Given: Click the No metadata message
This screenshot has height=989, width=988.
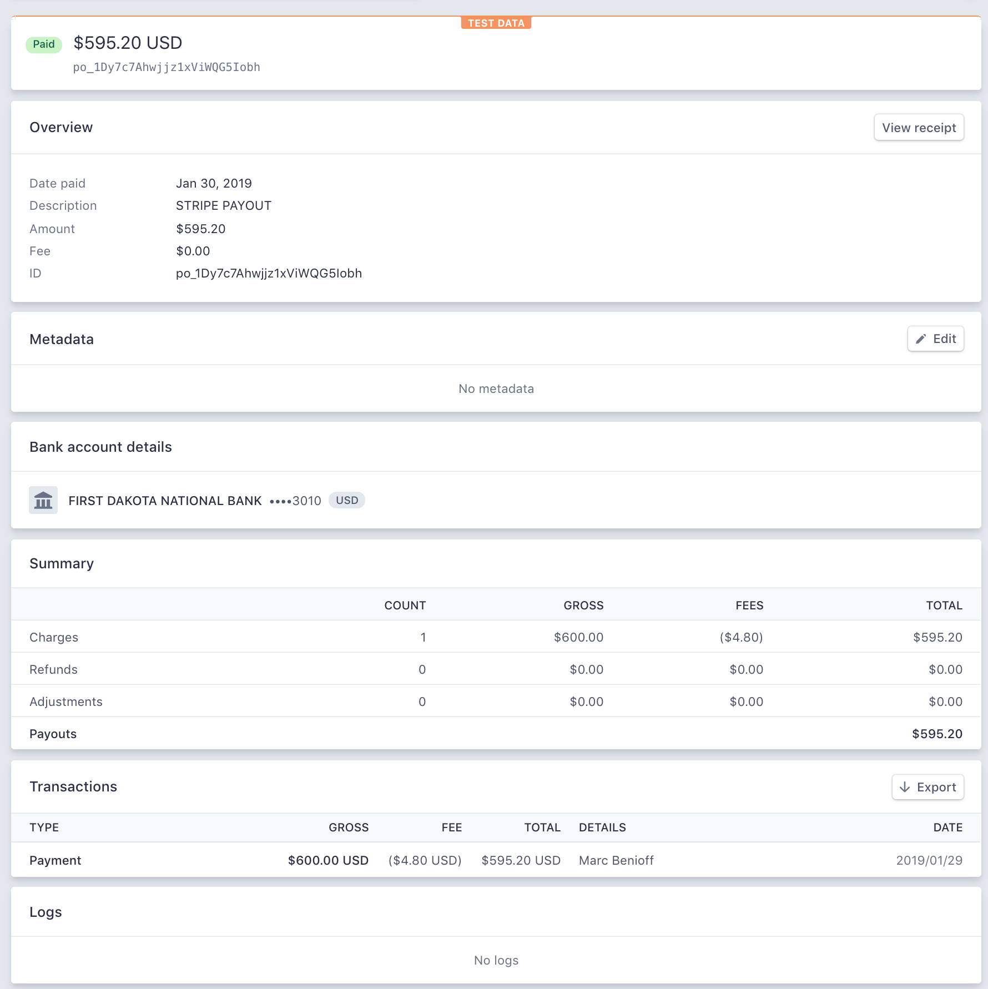Looking at the screenshot, I should pyautogui.click(x=496, y=388).
